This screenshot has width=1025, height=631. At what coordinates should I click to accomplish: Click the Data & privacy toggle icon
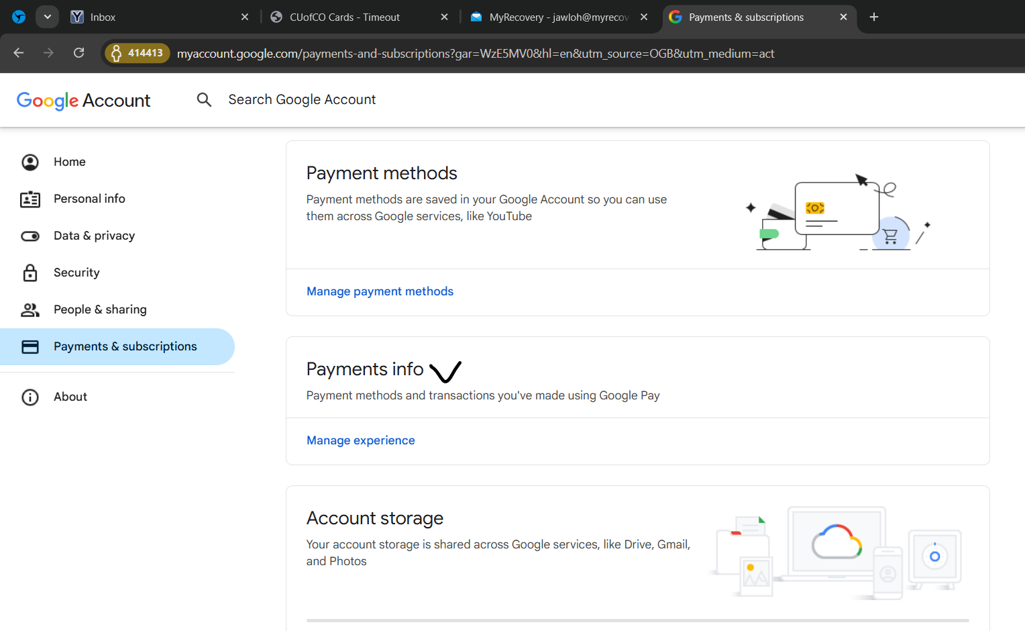point(30,236)
